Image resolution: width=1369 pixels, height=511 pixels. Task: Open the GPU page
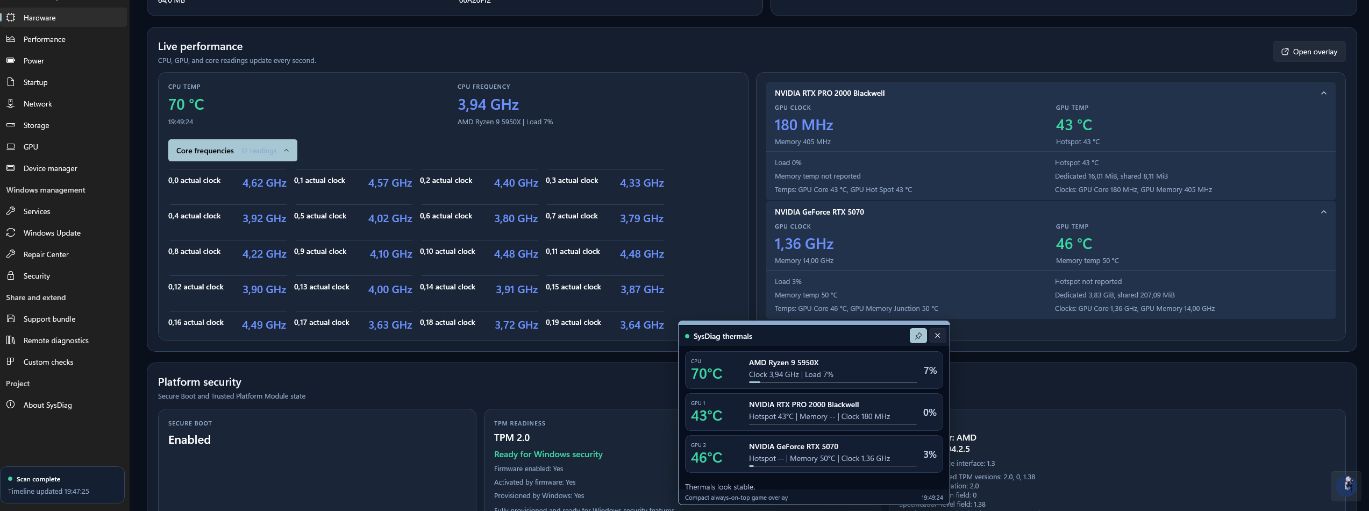64,146
